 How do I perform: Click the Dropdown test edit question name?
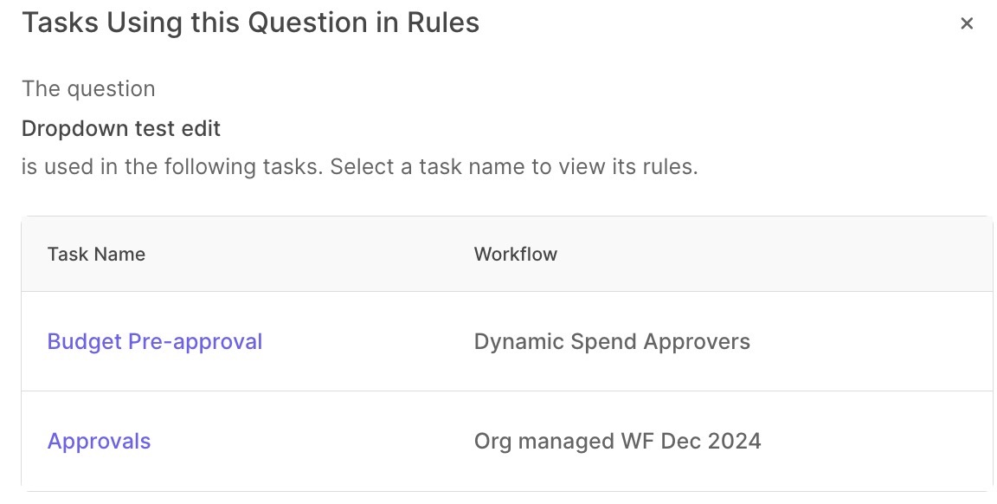[121, 129]
